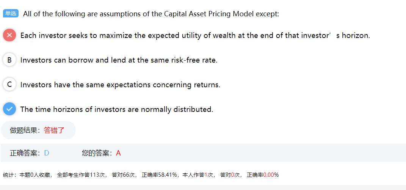406x190 pixels.
Task: Select the option C radio circle
Action: point(9,85)
